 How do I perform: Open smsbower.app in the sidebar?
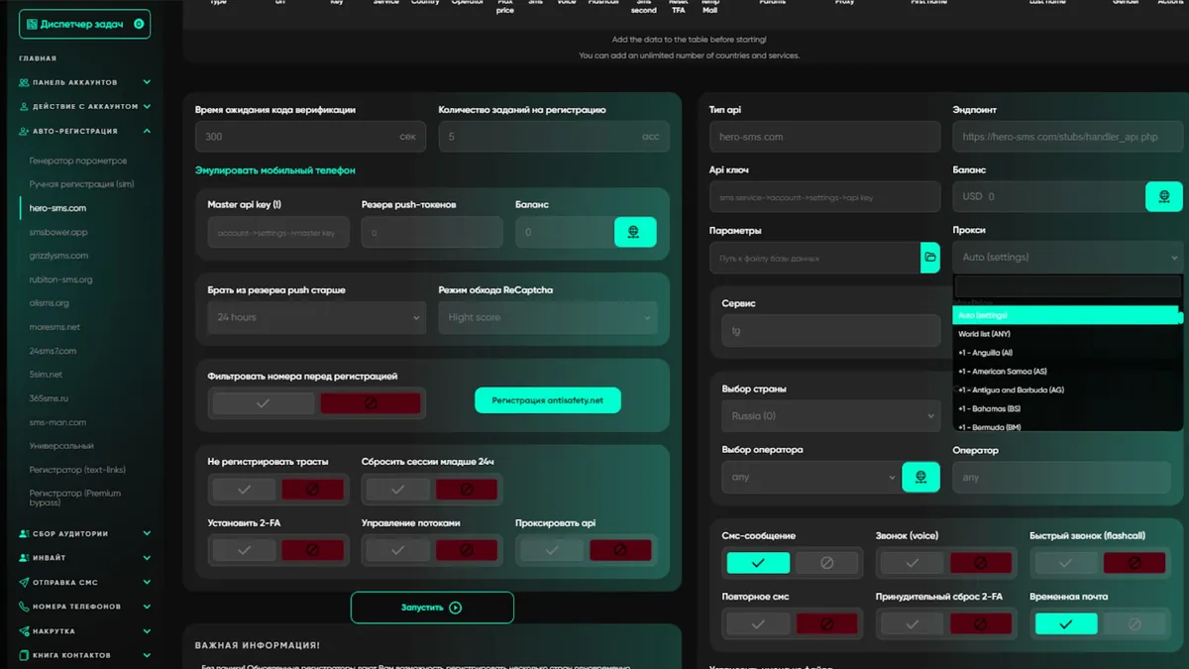click(x=58, y=232)
